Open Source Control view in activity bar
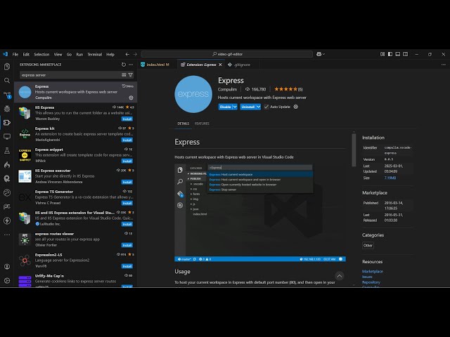This screenshot has height=337, width=450. pos(7,95)
